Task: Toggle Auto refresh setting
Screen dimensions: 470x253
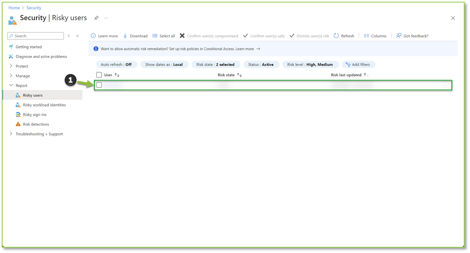Action: (116, 64)
